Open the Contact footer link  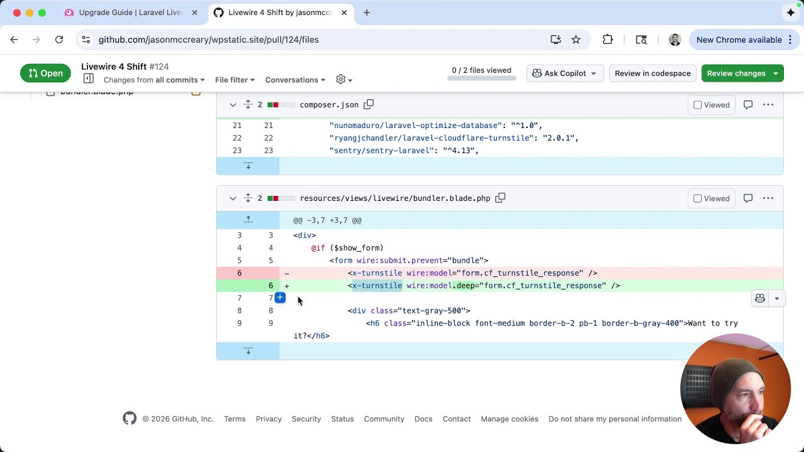(x=457, y=419)
